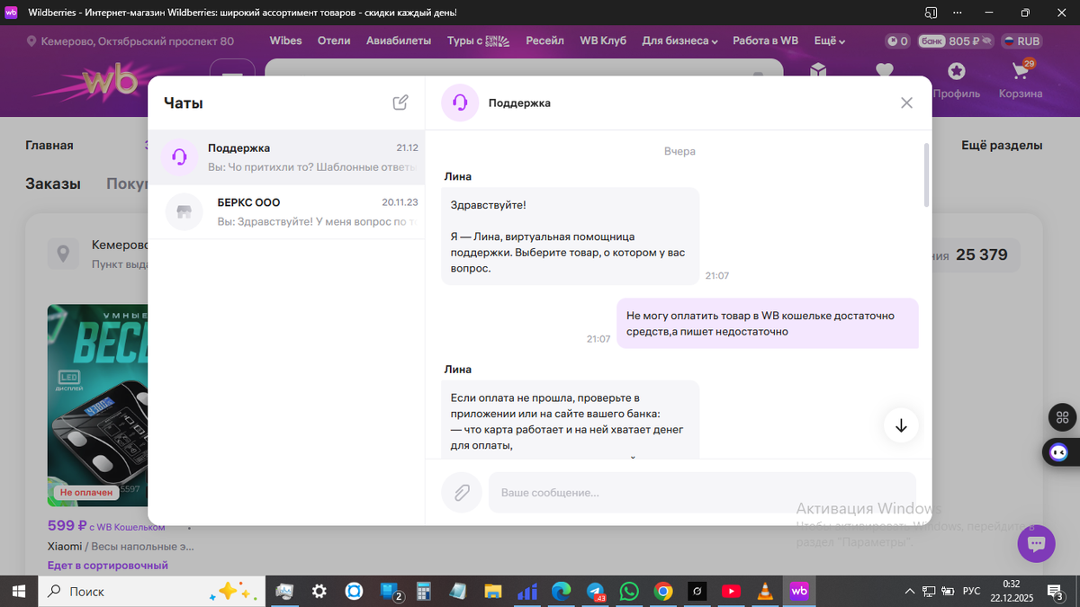Open the БЕРКС ООО chat

pos(286,212)
